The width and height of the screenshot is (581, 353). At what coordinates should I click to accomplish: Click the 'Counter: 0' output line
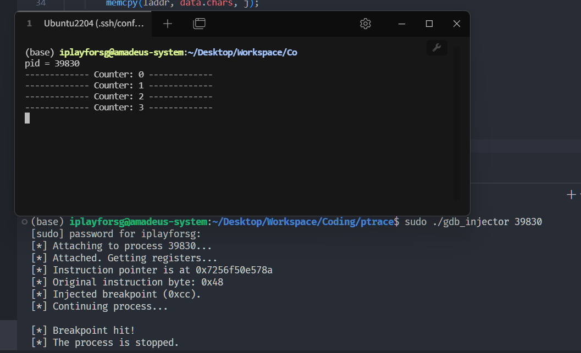tap(119, 75)
